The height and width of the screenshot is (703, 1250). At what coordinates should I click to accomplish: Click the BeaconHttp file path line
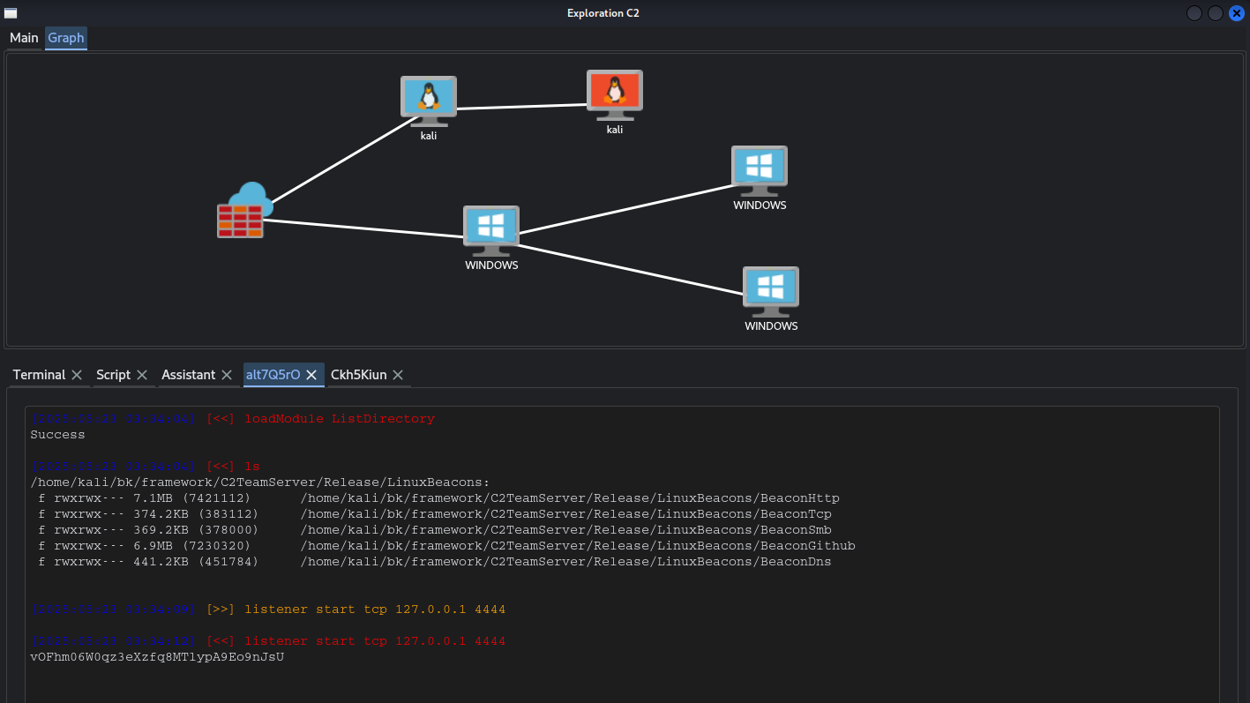570,498
